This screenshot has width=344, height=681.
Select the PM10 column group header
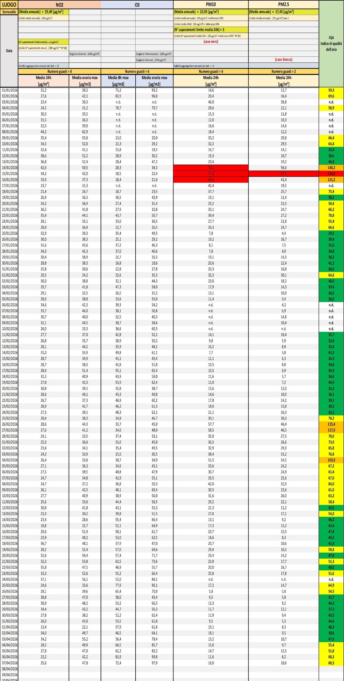pyautogui.click(x=211, y=4)
